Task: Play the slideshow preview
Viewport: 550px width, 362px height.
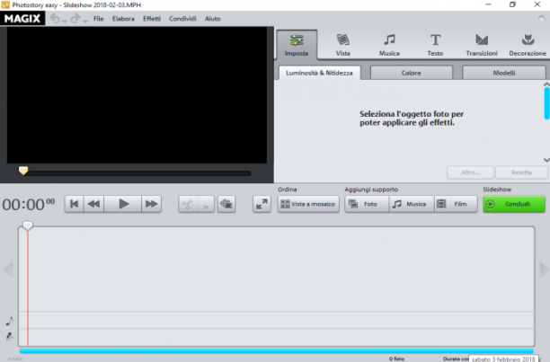Action: 123,204
